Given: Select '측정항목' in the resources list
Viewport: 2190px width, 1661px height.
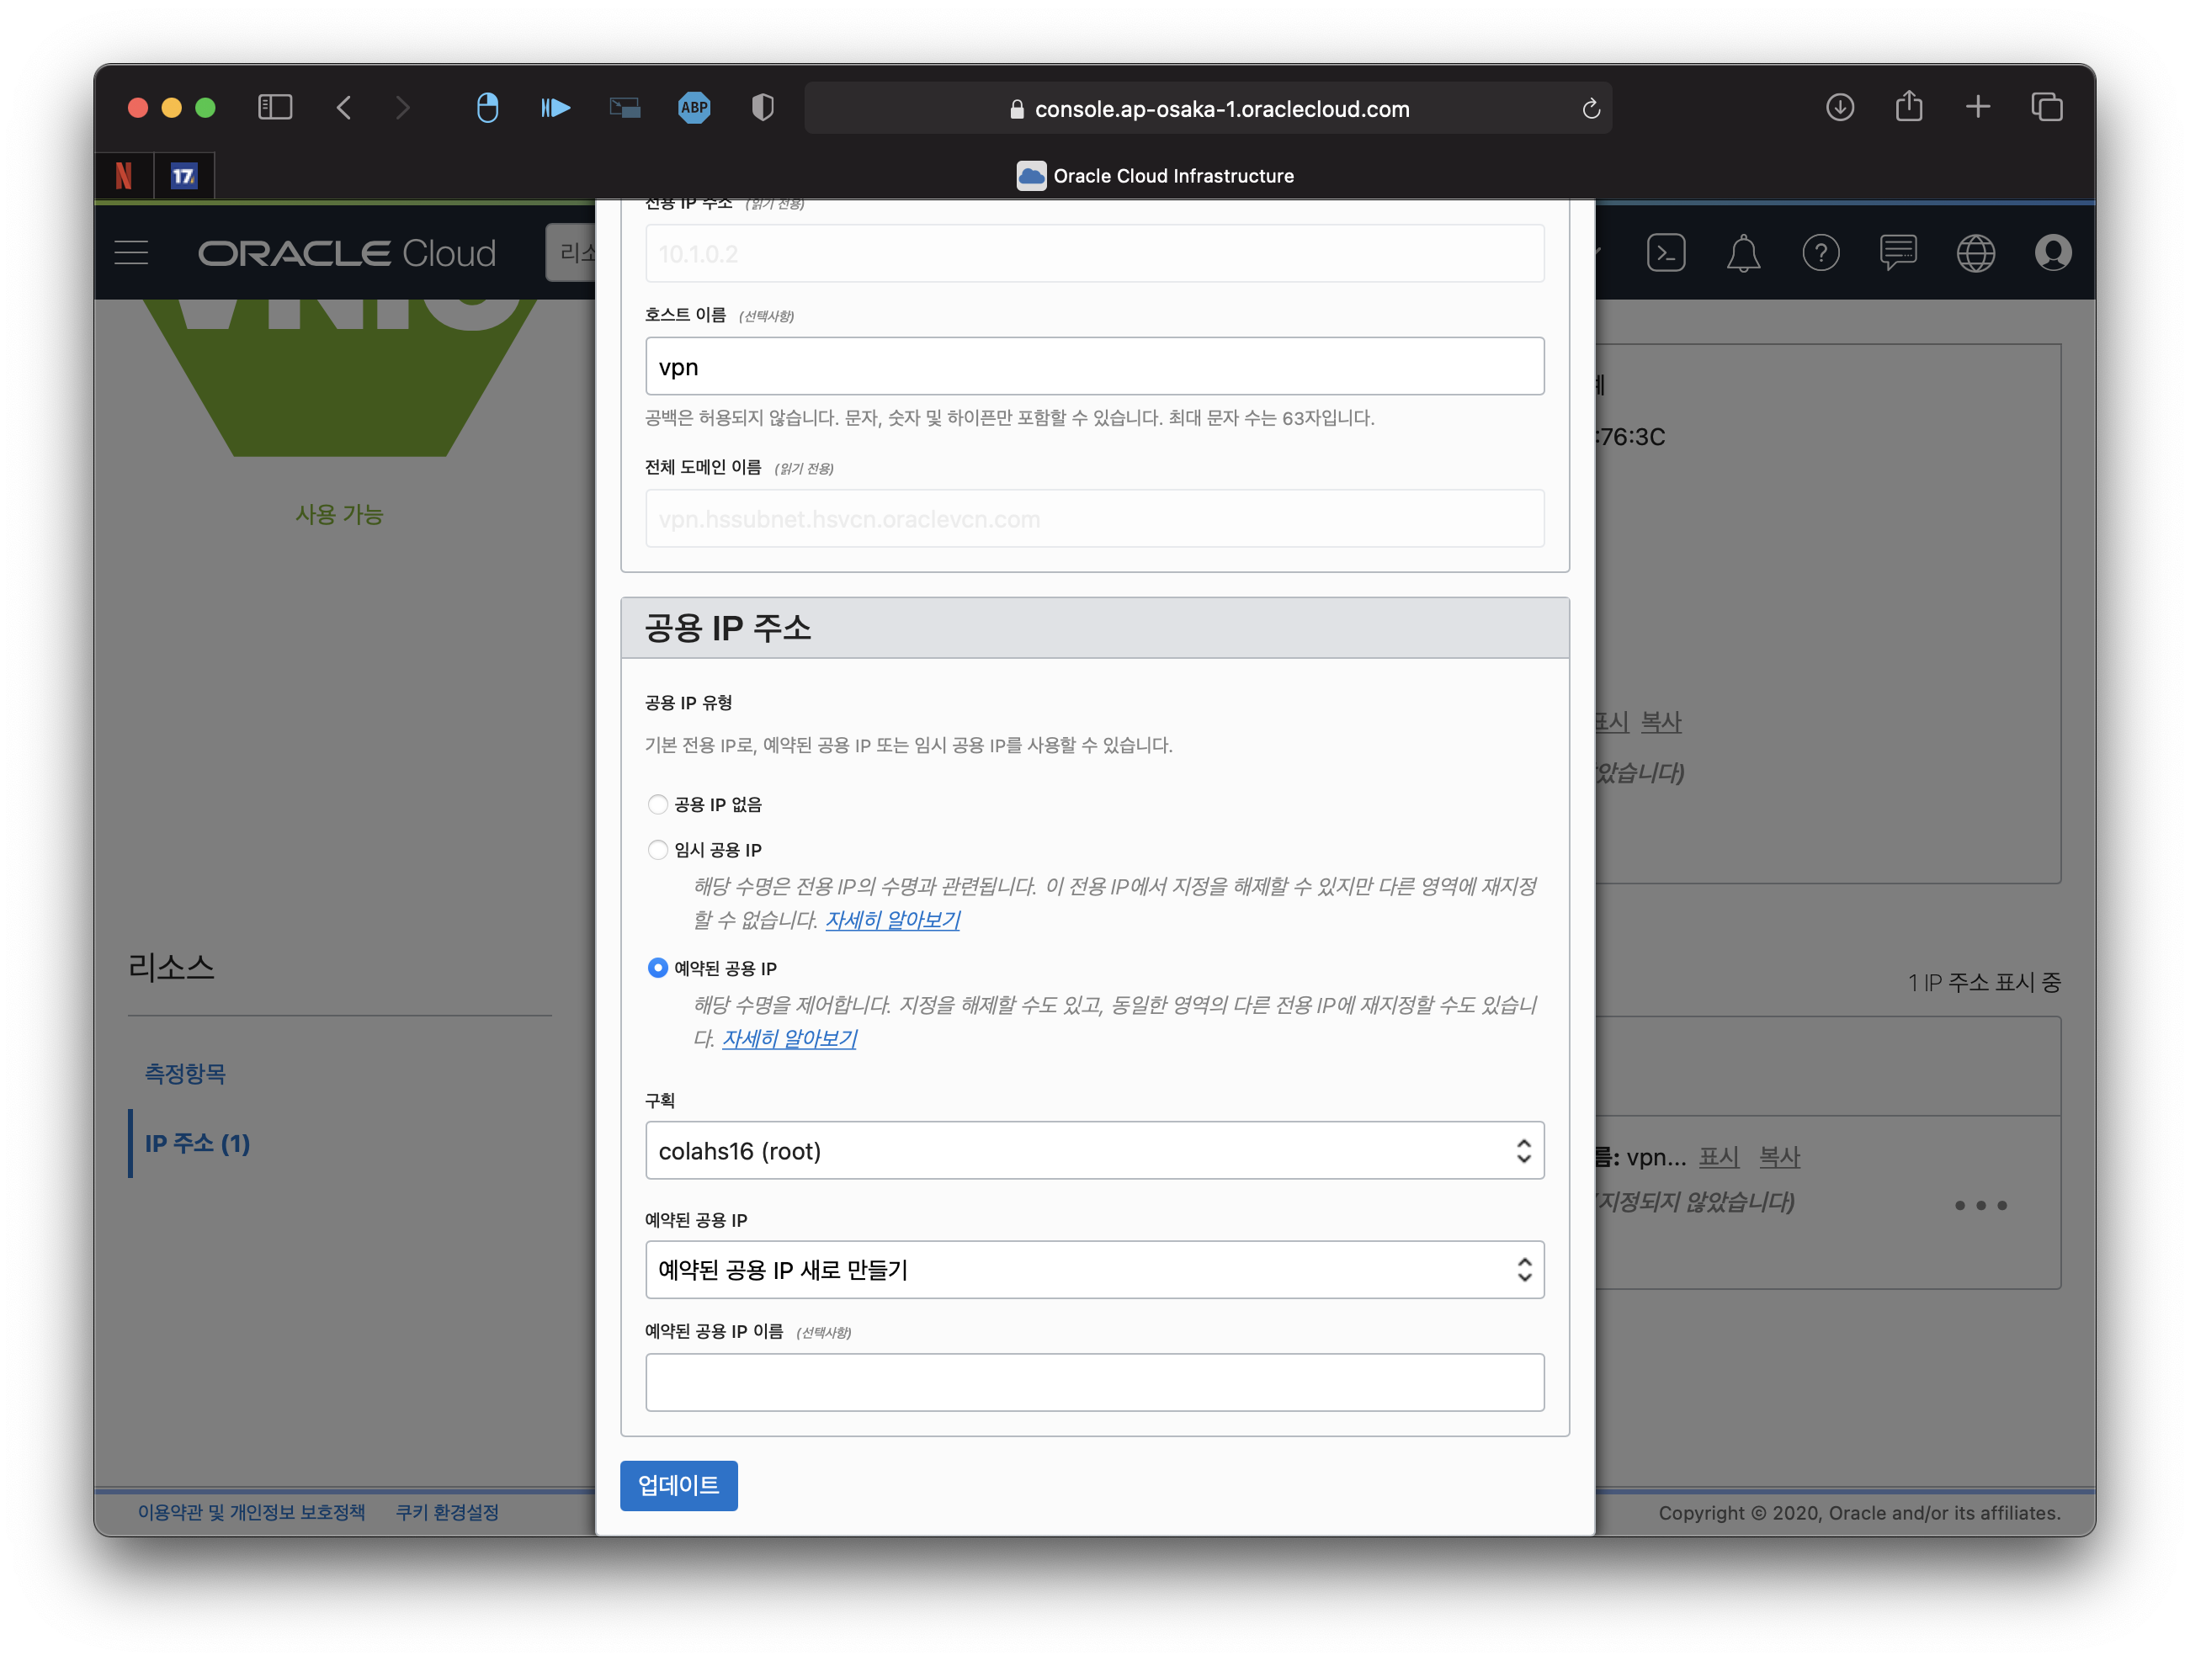Looking at the screenshot, I should pyautogui.click(x=185, y=1074).
